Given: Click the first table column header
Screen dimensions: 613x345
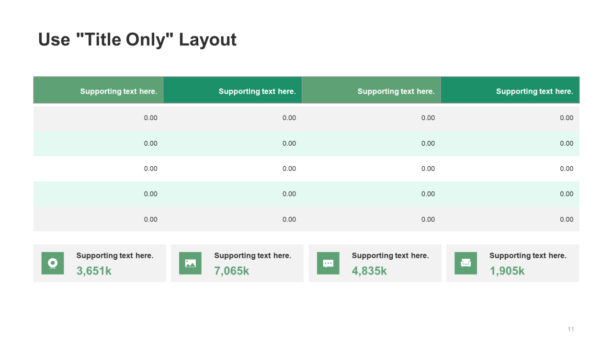Looking at the screenshot, I should tap(118, 91).
